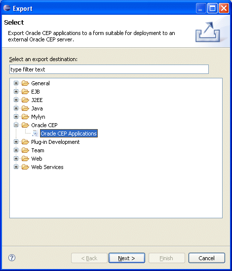
Task: Click the Eclipse icon in title bar
Action: tap(7, 8)
